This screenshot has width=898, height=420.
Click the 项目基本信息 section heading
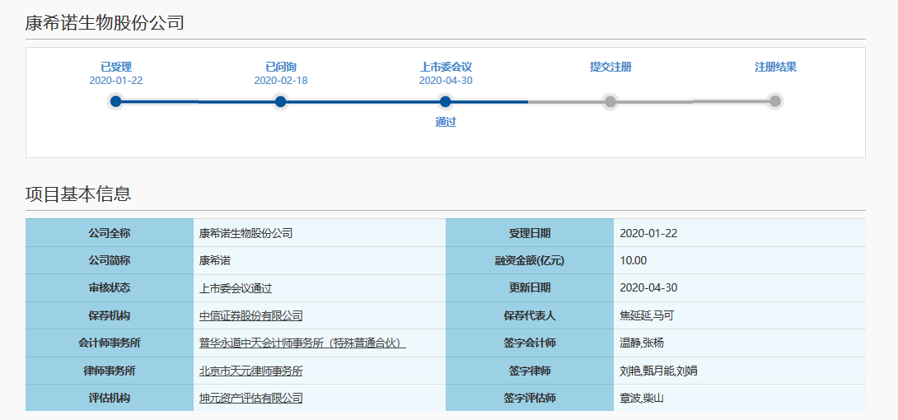(x=78, y=194)
